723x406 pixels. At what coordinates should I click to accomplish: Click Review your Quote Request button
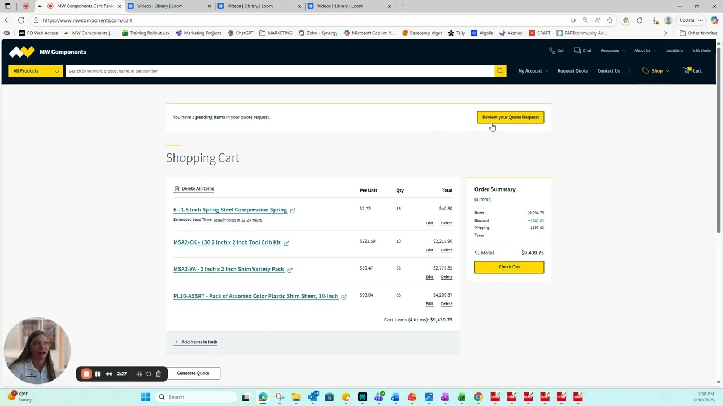pos(511,117)
